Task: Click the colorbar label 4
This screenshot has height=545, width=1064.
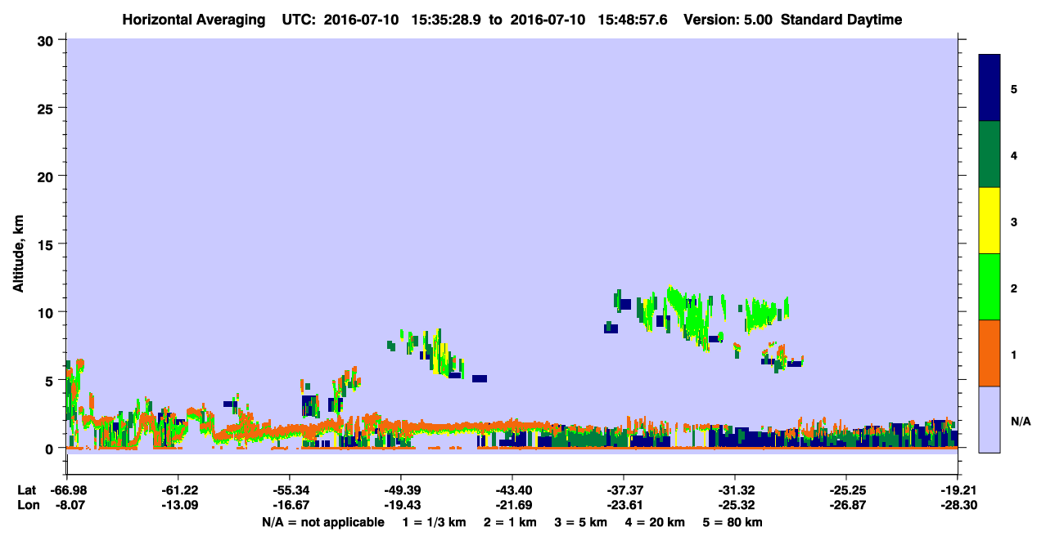Action: coord(1014,155)
